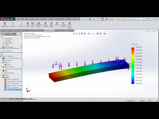Expand the Boss-Extrude1 feature
Screen dimensions: 159x119
1,47
